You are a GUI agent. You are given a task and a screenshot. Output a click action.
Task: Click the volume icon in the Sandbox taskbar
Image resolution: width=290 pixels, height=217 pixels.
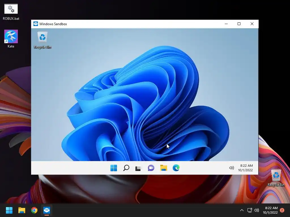[232, 168]
